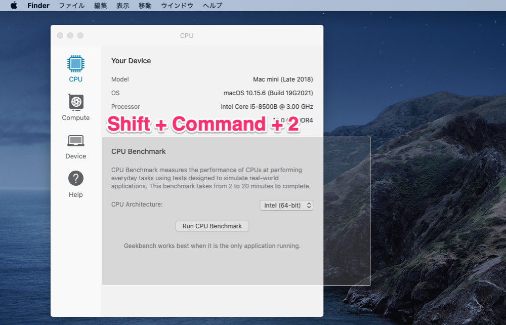Expand the CPU Architecture Intel (64-bit) dropdown
506x325 pixels.
286,205
